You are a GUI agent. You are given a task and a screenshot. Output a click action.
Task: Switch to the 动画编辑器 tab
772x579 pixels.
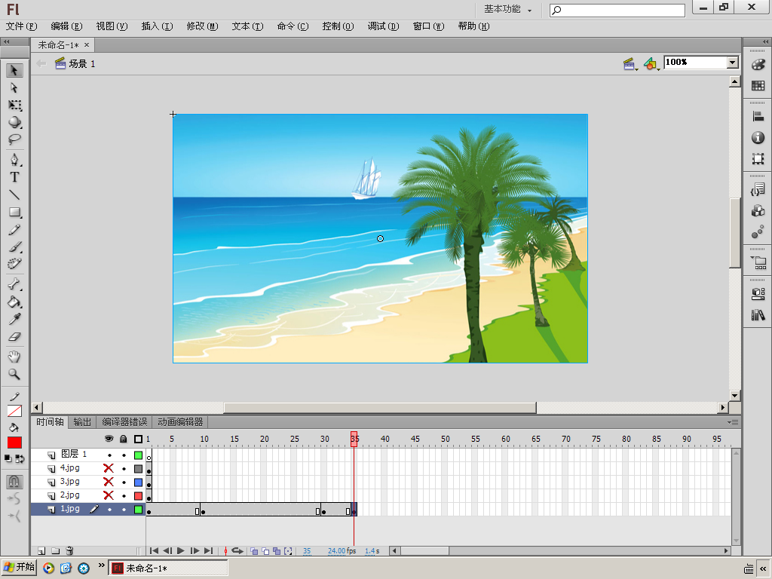pyautogui.click(x=180, y=422)
